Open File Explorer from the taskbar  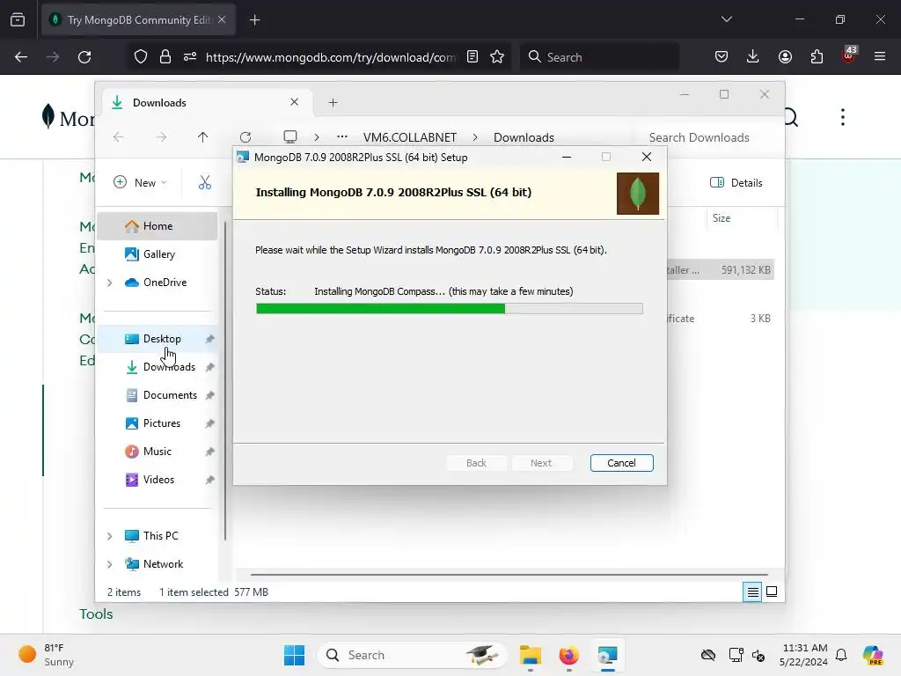click(x=530, y=655)
